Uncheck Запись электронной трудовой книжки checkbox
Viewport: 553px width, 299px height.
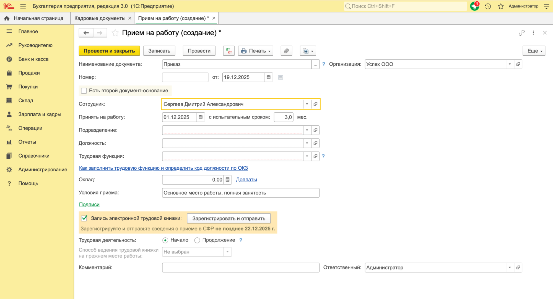point(84,218)
